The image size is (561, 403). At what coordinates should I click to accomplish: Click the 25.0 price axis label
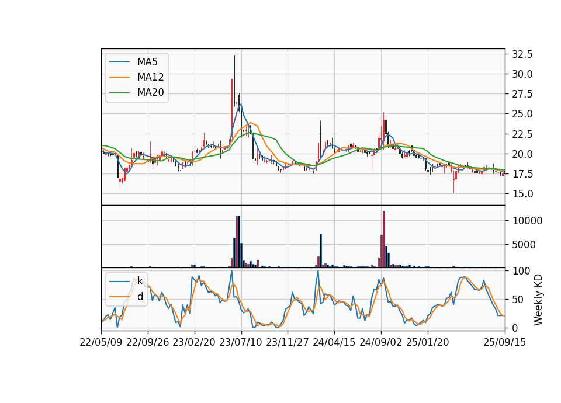[x=522, y=114]
